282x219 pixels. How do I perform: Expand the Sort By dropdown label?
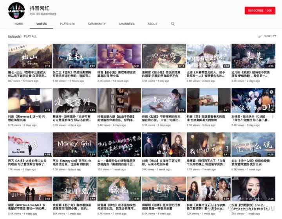click(x=270, y=36)
